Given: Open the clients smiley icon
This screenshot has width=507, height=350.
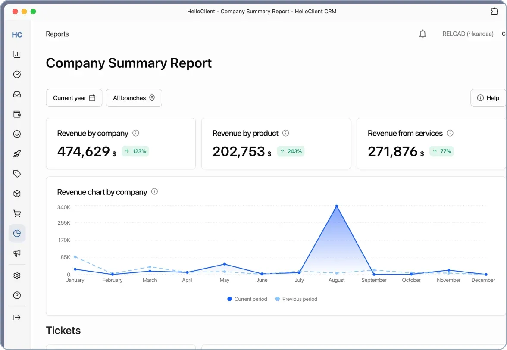Looking at the screenshot, I should [17, 134].
